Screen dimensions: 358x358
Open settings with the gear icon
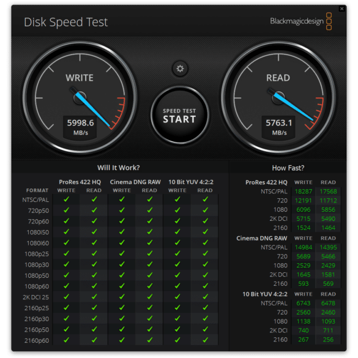coord(180,69)
